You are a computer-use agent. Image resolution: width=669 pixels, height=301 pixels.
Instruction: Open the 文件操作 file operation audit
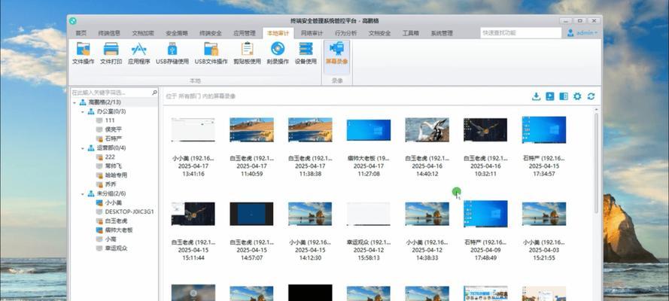84,53
